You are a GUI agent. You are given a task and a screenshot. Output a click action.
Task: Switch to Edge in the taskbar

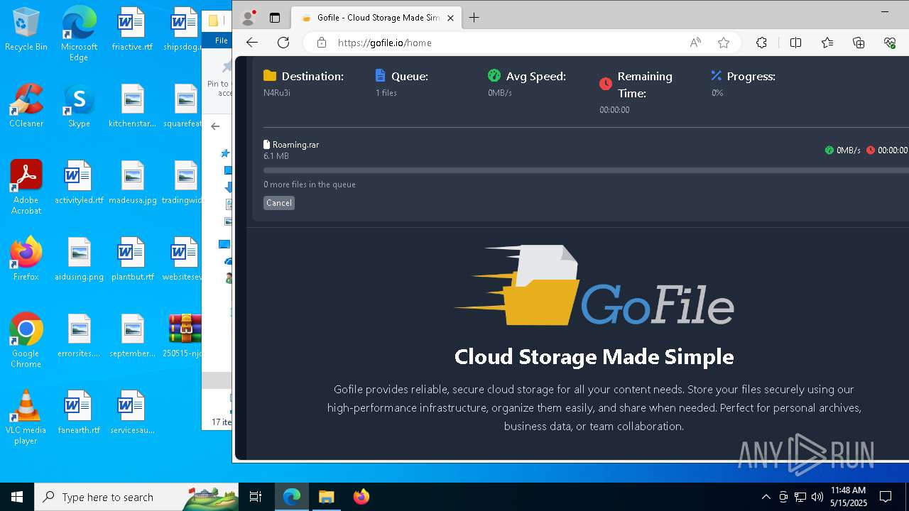(x=292, y=497)
